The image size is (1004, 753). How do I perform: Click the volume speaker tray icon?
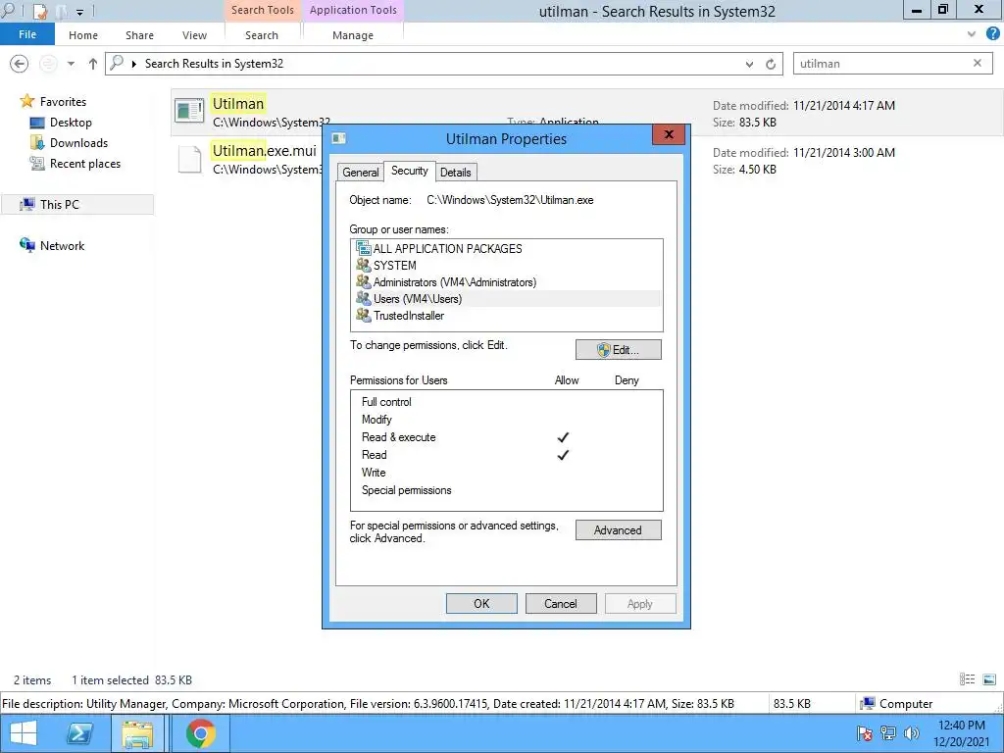tap(911, 733)
